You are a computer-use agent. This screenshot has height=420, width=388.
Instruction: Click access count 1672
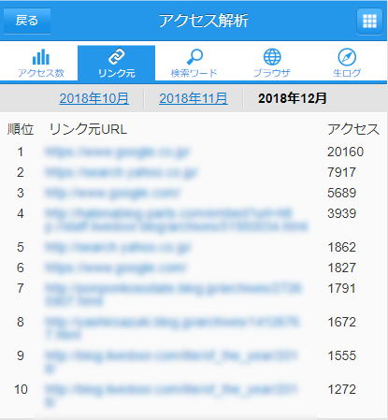coord(341,322)
